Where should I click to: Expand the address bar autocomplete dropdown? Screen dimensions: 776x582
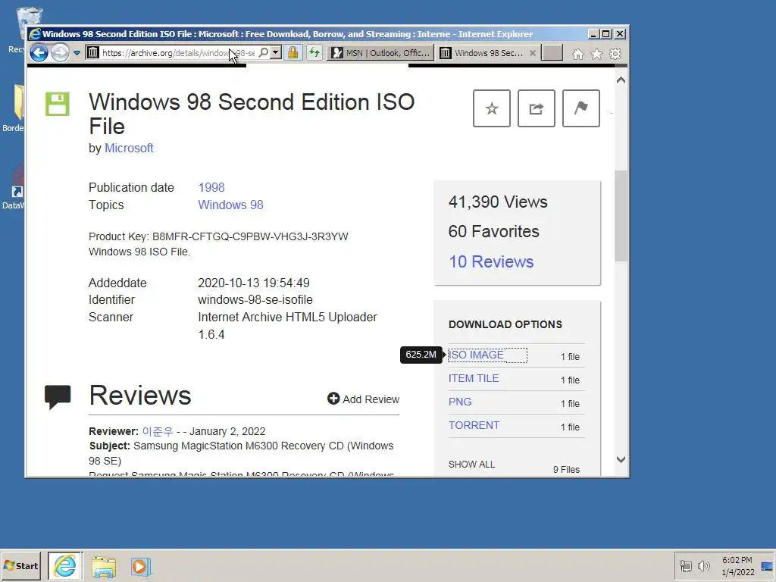point(276,52)
